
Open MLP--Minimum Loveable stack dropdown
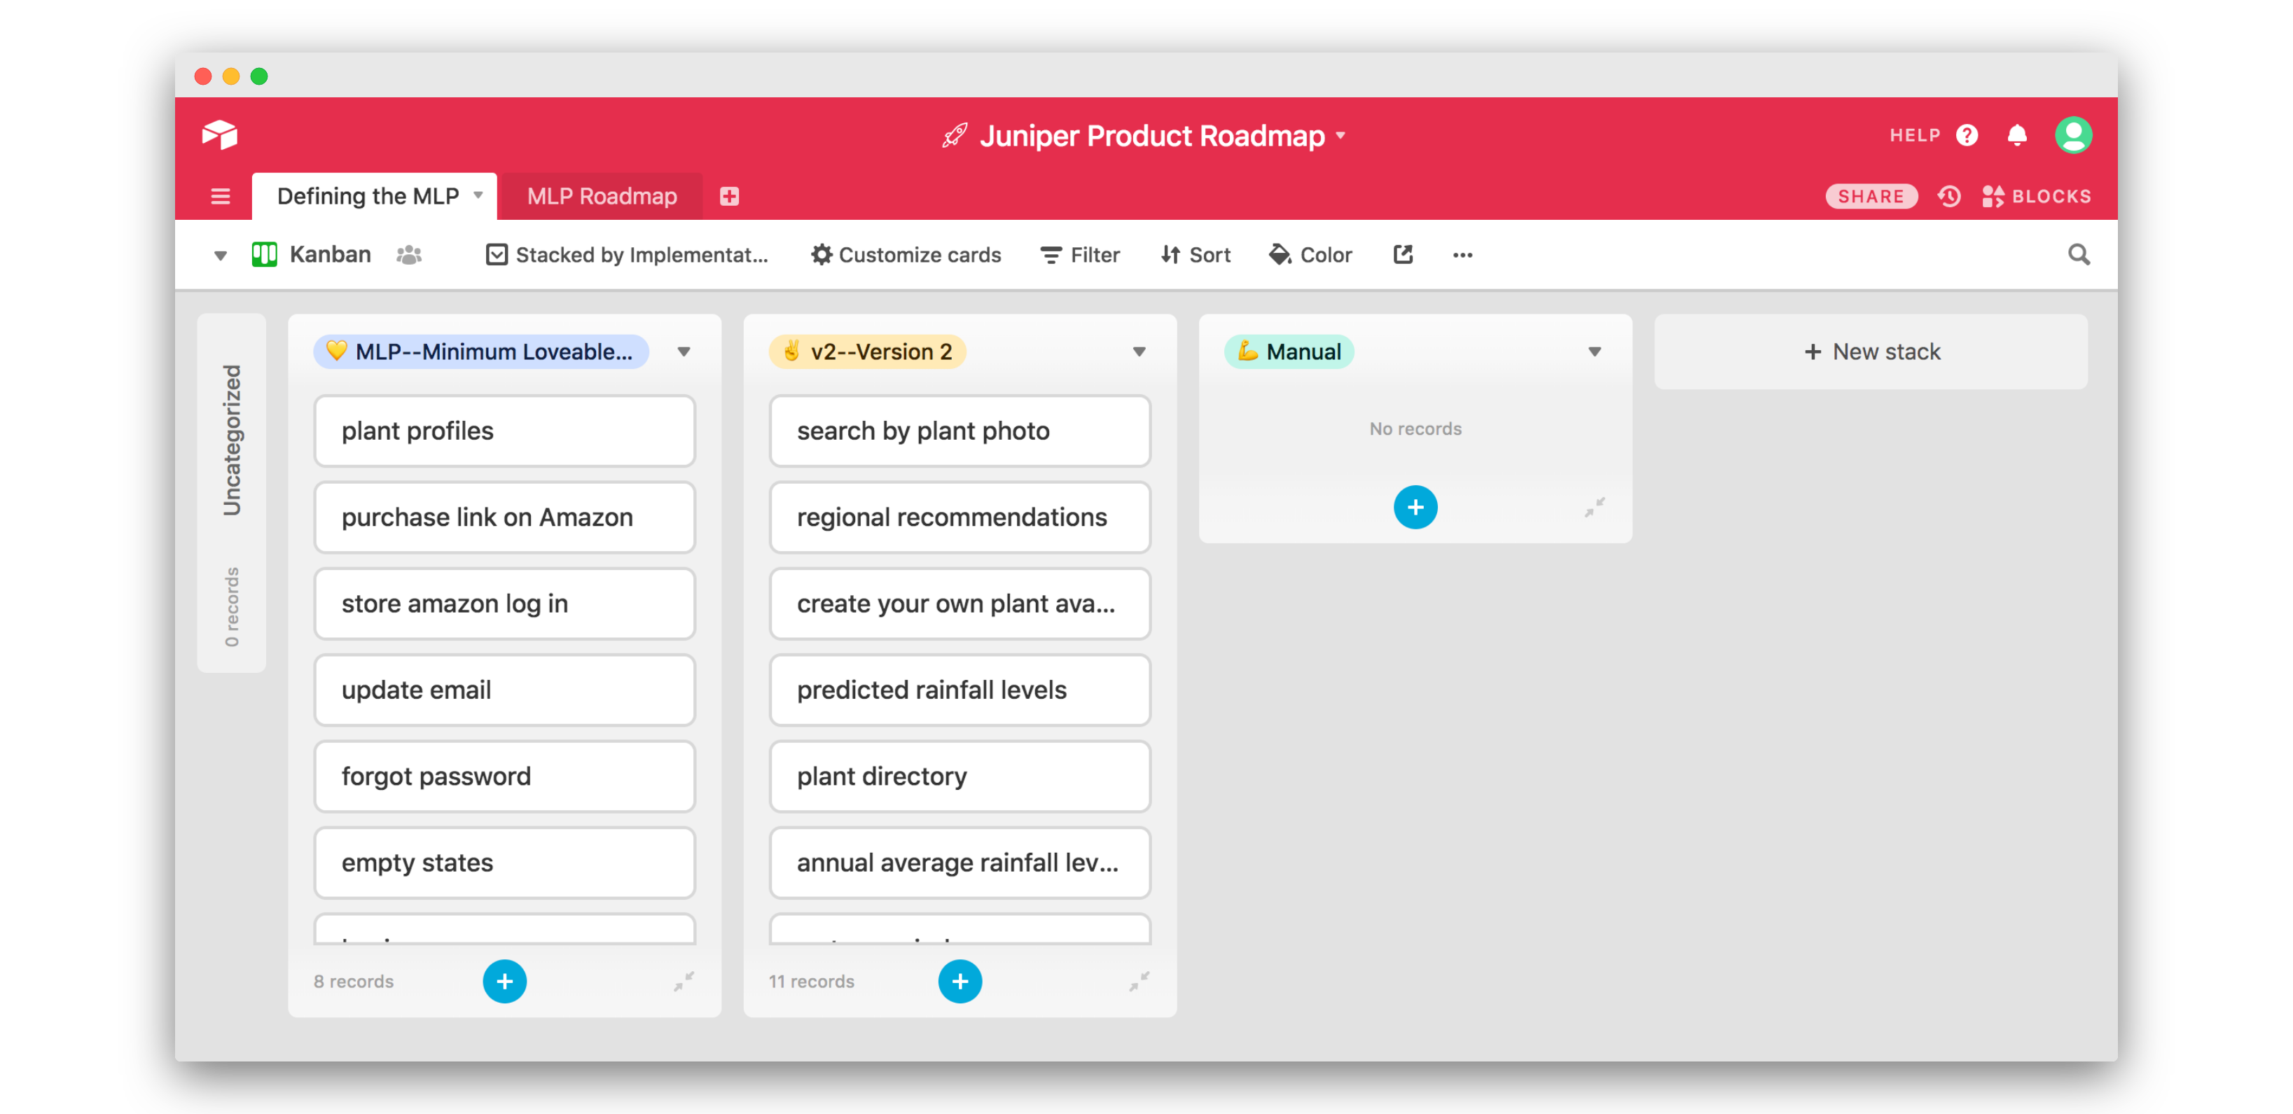click(683, 352)
